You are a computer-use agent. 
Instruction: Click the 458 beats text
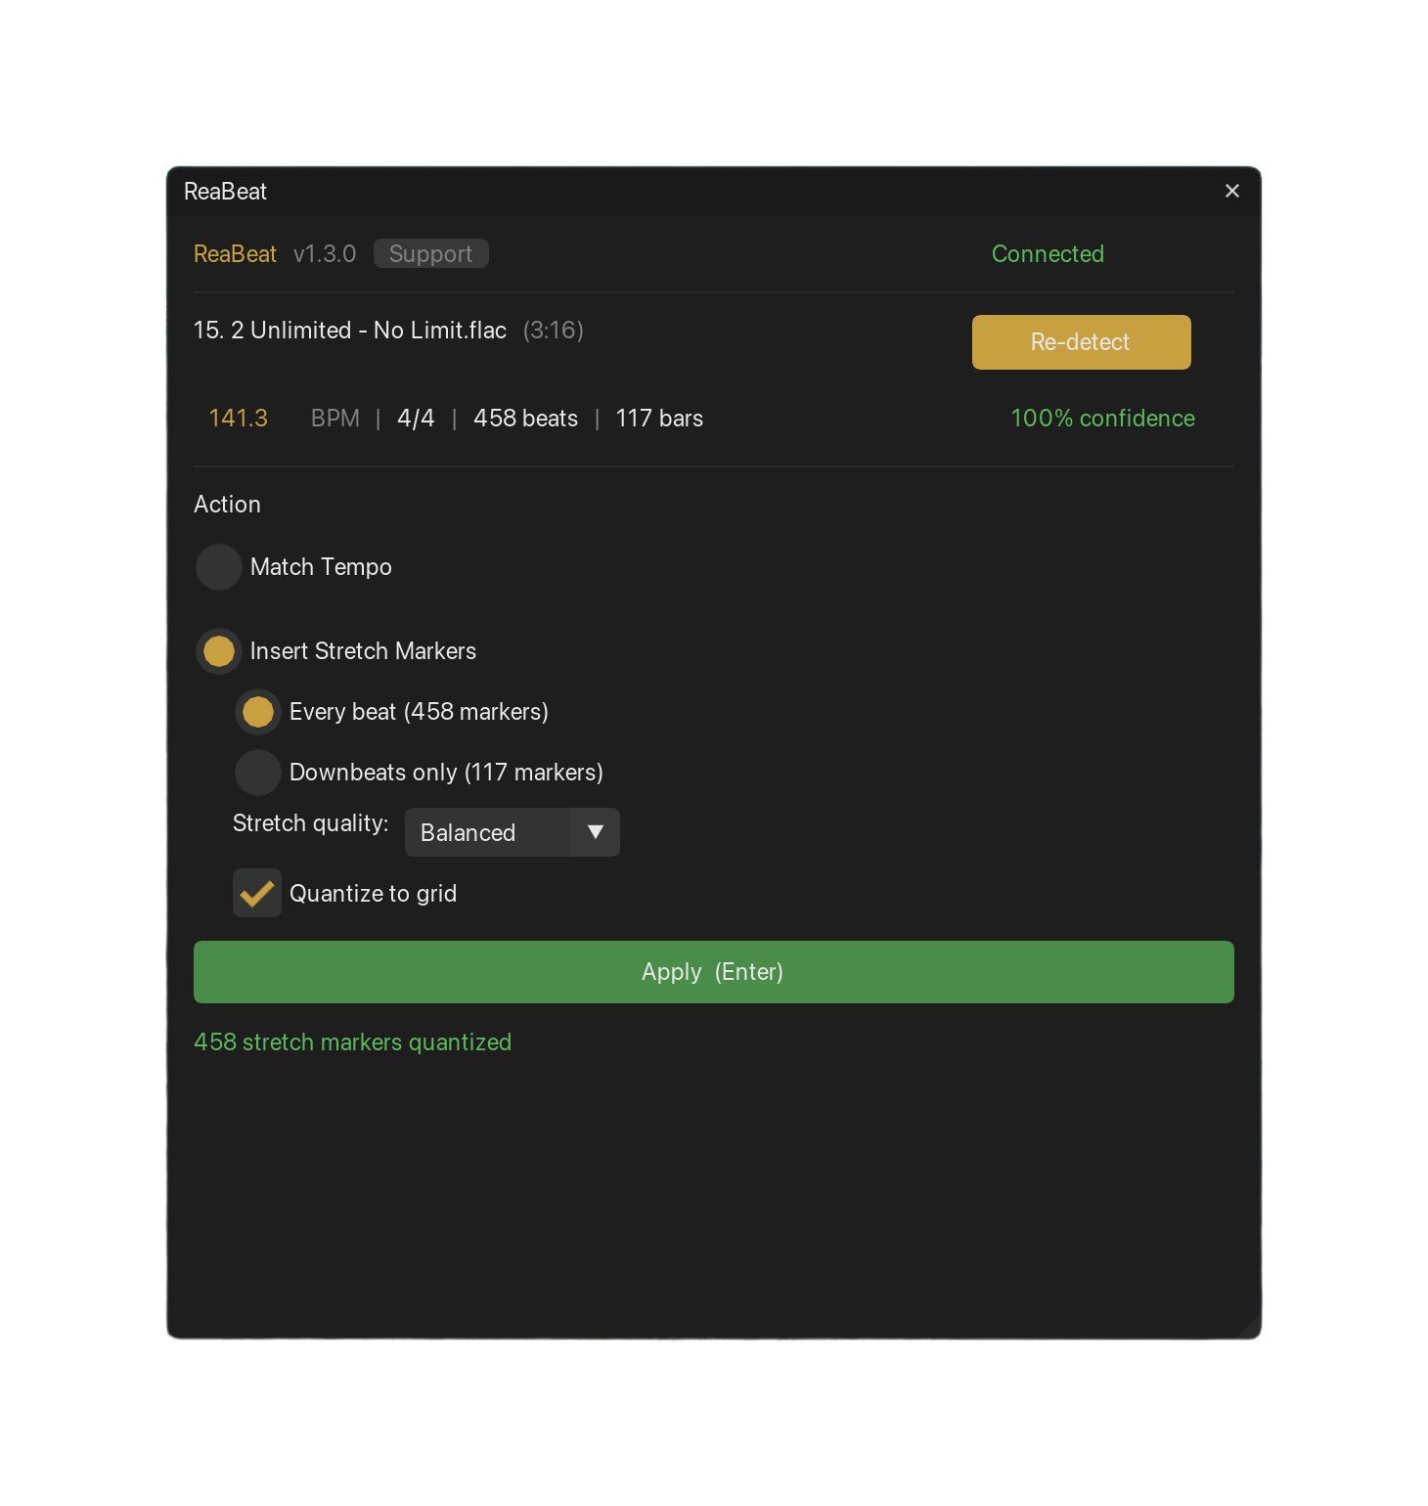[525, 419]
